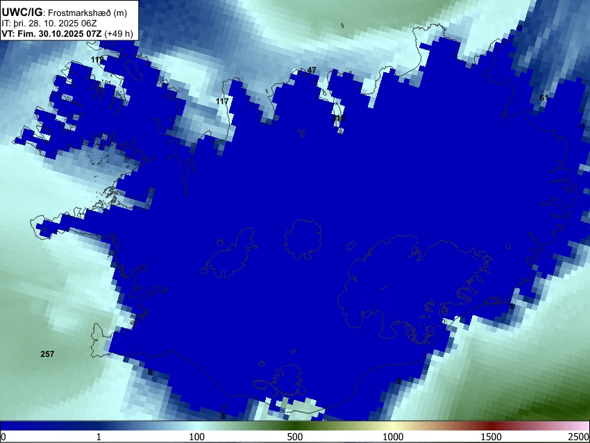Click the legend label '0'
The width and height of the screenshot is (590, 443).
pos(3,437)
